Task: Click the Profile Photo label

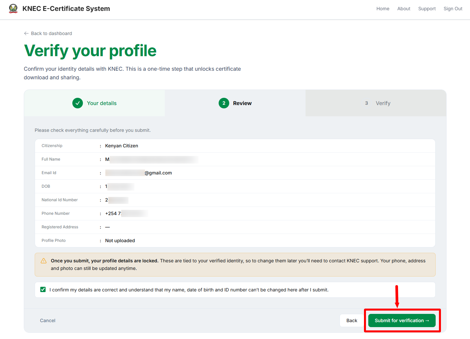Action: [54, 241]
